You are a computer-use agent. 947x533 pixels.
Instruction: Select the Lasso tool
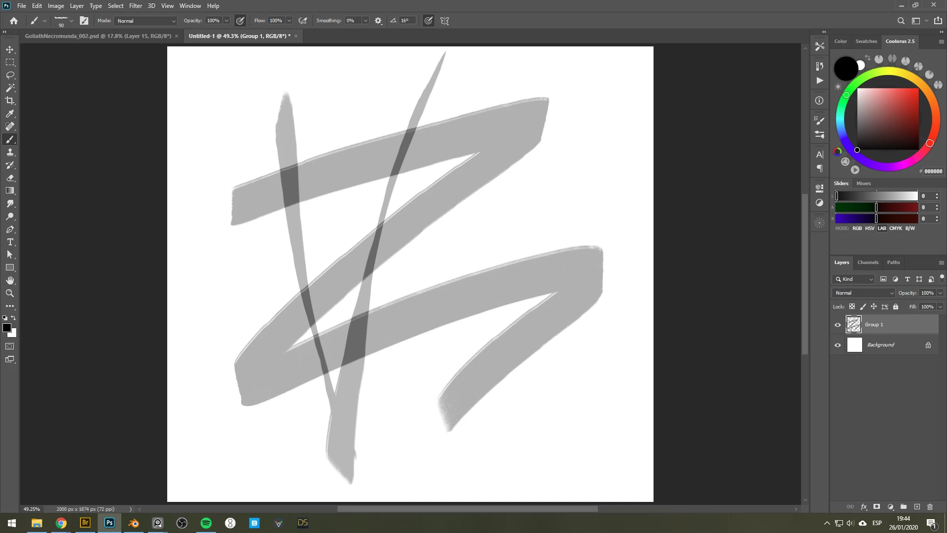tap(10, 75)
